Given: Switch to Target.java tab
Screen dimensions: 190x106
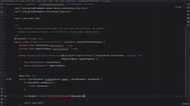Looking at the screenshot, I should 90,4.
